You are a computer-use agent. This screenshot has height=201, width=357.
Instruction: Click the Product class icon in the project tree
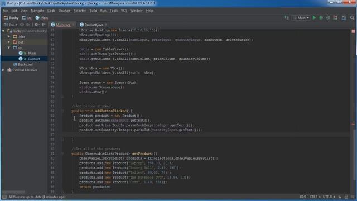(21, 59)
